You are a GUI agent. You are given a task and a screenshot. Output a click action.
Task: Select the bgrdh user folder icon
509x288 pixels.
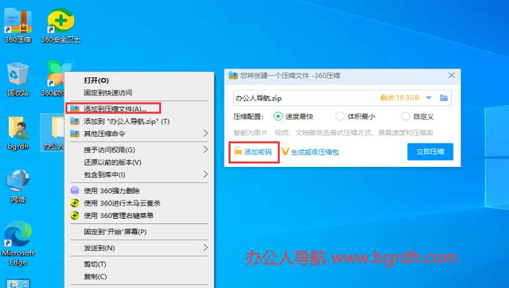[18, 132]
